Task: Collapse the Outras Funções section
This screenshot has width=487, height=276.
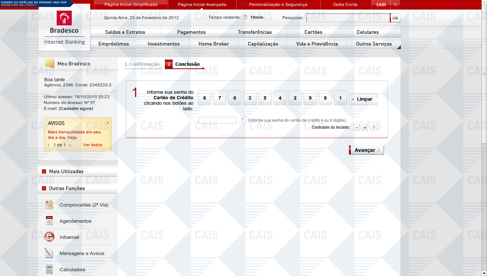Action: click(x=44, y=189)
